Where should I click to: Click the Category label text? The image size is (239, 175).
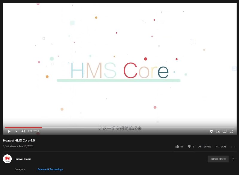(20, 169)
